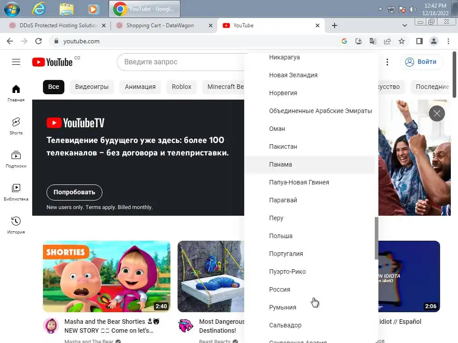Open Подписки in the sidebar

tap(16, 159)
